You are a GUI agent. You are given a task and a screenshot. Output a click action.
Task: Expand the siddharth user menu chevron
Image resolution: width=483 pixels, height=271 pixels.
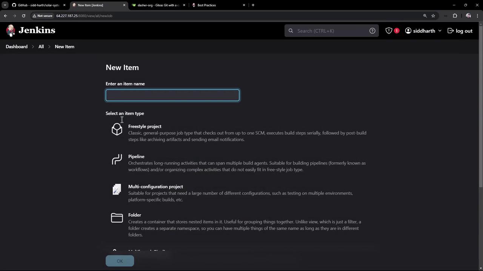(440, 31)
